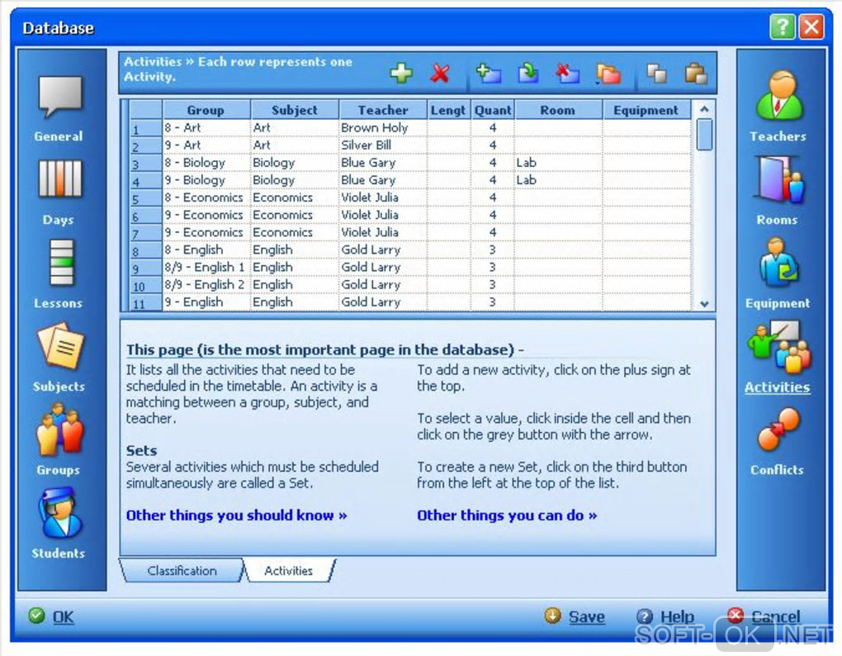Click the green question mark help button

click(x=783, y=27)
